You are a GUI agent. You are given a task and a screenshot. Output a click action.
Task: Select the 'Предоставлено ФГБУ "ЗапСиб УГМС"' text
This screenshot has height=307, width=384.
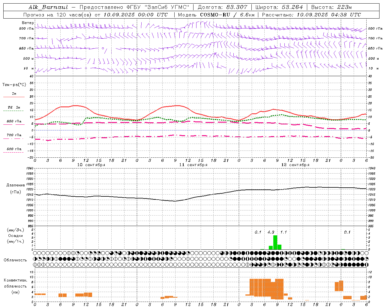point(134,7)
